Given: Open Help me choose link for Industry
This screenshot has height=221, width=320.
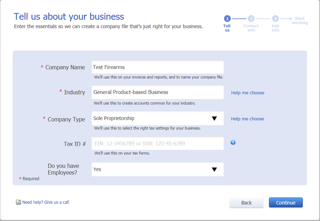Looking at the screenshot, I should pyautogui.click(x=248, y=93).
